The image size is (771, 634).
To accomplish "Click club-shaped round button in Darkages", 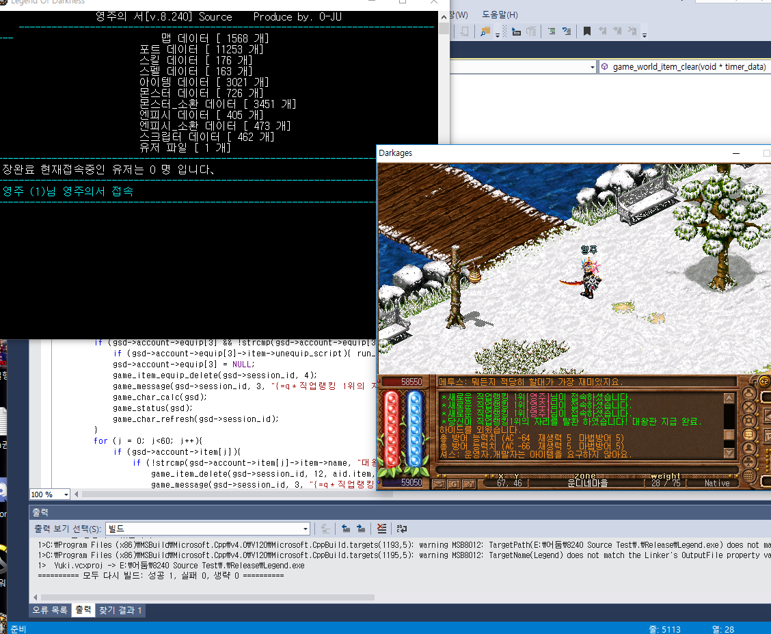I will pos(748,462).
